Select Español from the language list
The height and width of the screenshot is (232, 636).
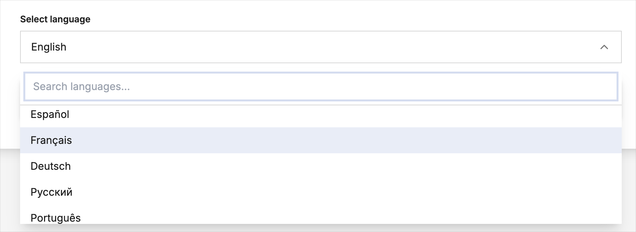click(50, 115)
